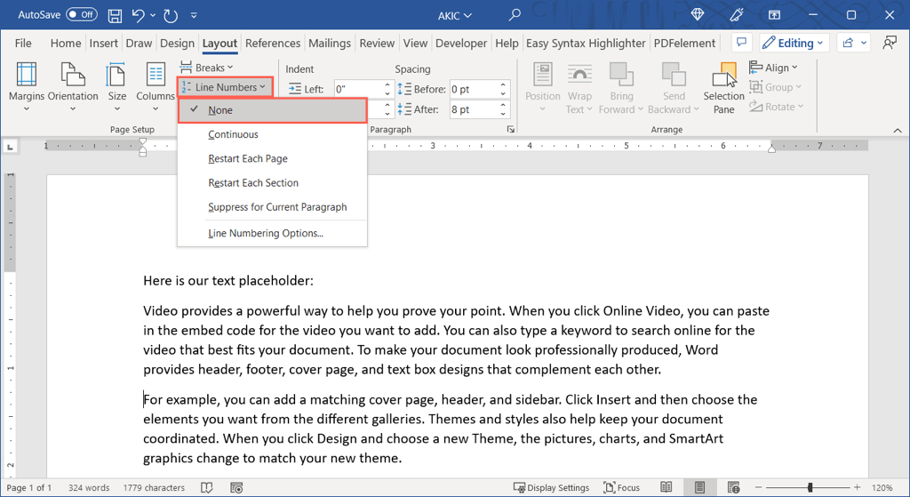The height and width of the screenshot is (497, 910).
Task: Click the Spacing Before input field
Action: [x=473, y=89]
